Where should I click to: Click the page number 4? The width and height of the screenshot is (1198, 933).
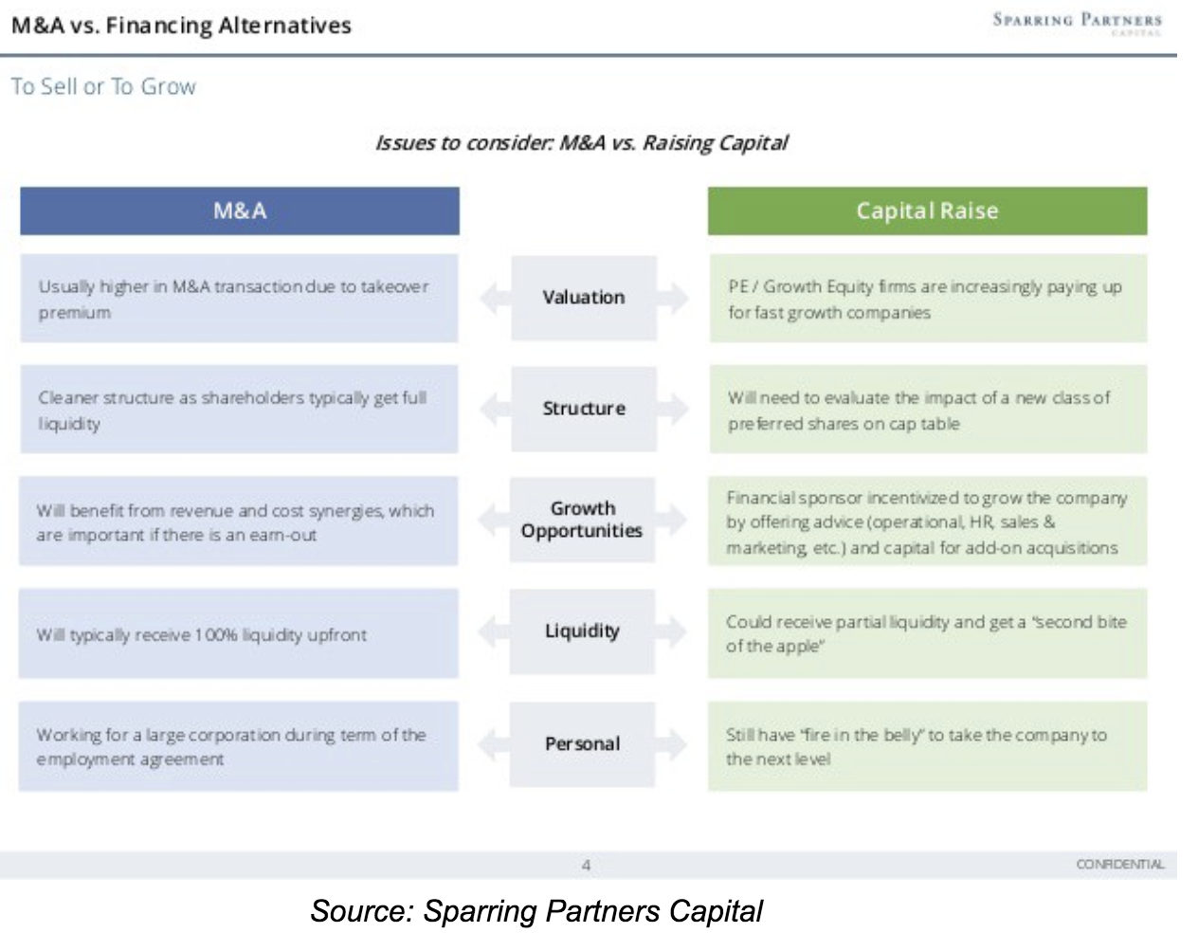coord(586,865)
